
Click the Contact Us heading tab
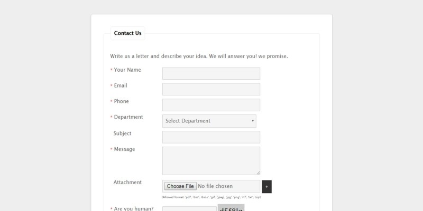[127, 33]
